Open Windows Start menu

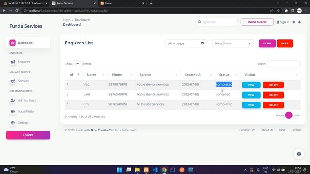pos(119,170)
